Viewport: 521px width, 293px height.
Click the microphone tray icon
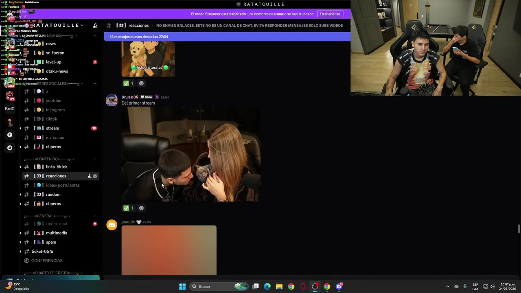click(465, 286)
